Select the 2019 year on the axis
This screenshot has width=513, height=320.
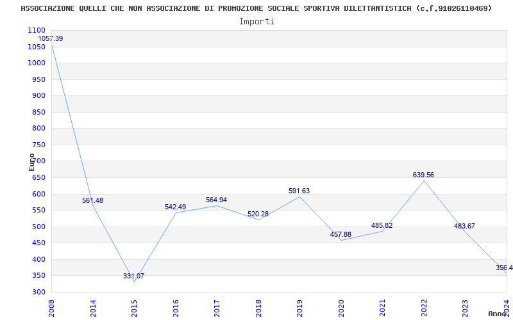click(299, 308)
